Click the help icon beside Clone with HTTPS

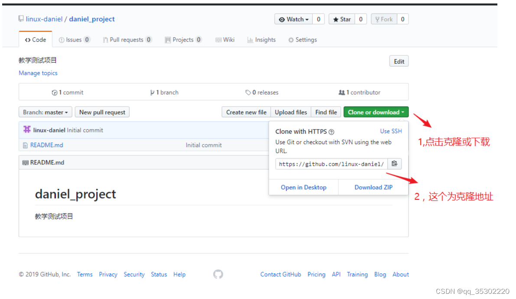331,132
